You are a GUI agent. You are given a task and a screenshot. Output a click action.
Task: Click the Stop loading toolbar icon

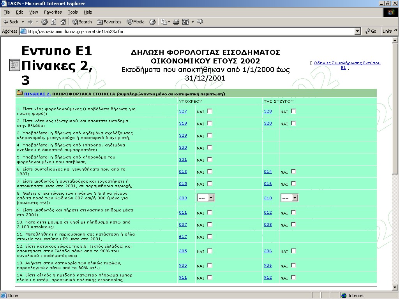pos(44,22)
